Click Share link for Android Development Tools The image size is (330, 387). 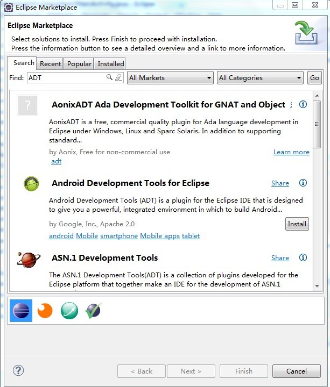pos(280,183)
